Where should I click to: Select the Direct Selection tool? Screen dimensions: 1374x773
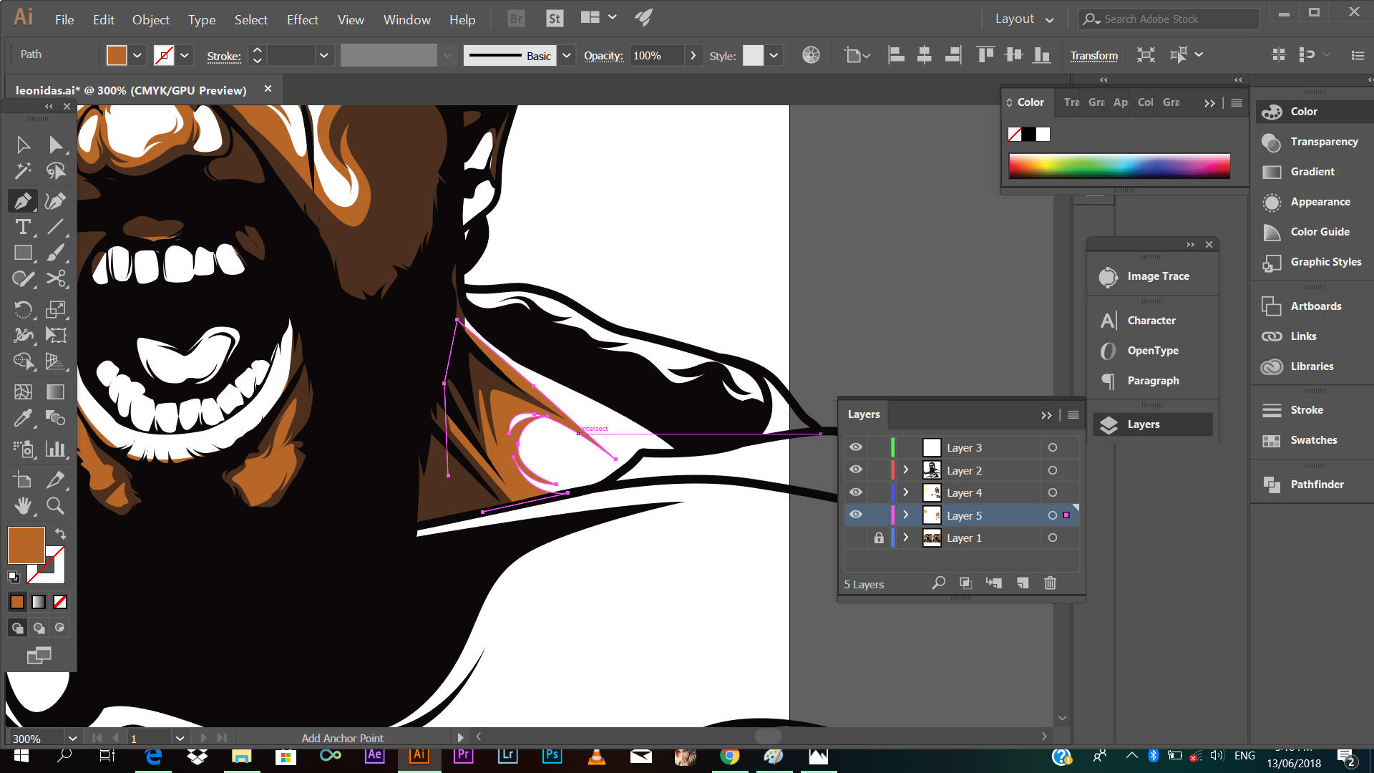pyautogui.click(x=55, y=145)
